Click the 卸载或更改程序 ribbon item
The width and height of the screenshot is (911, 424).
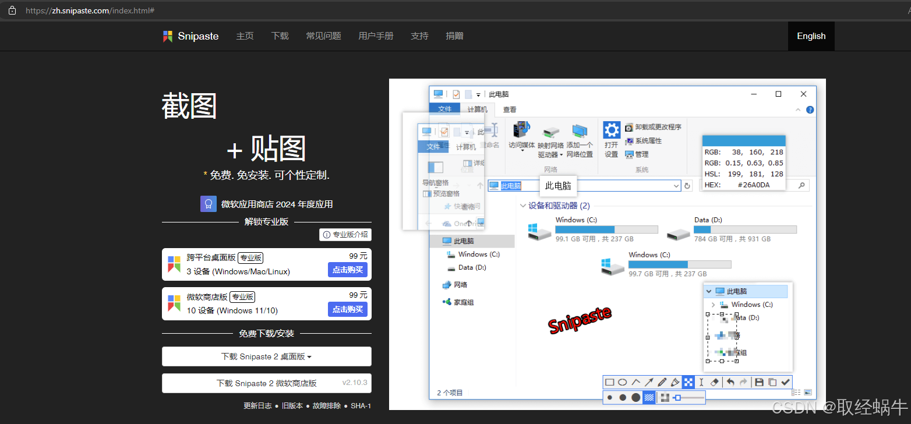coord(653,127)
